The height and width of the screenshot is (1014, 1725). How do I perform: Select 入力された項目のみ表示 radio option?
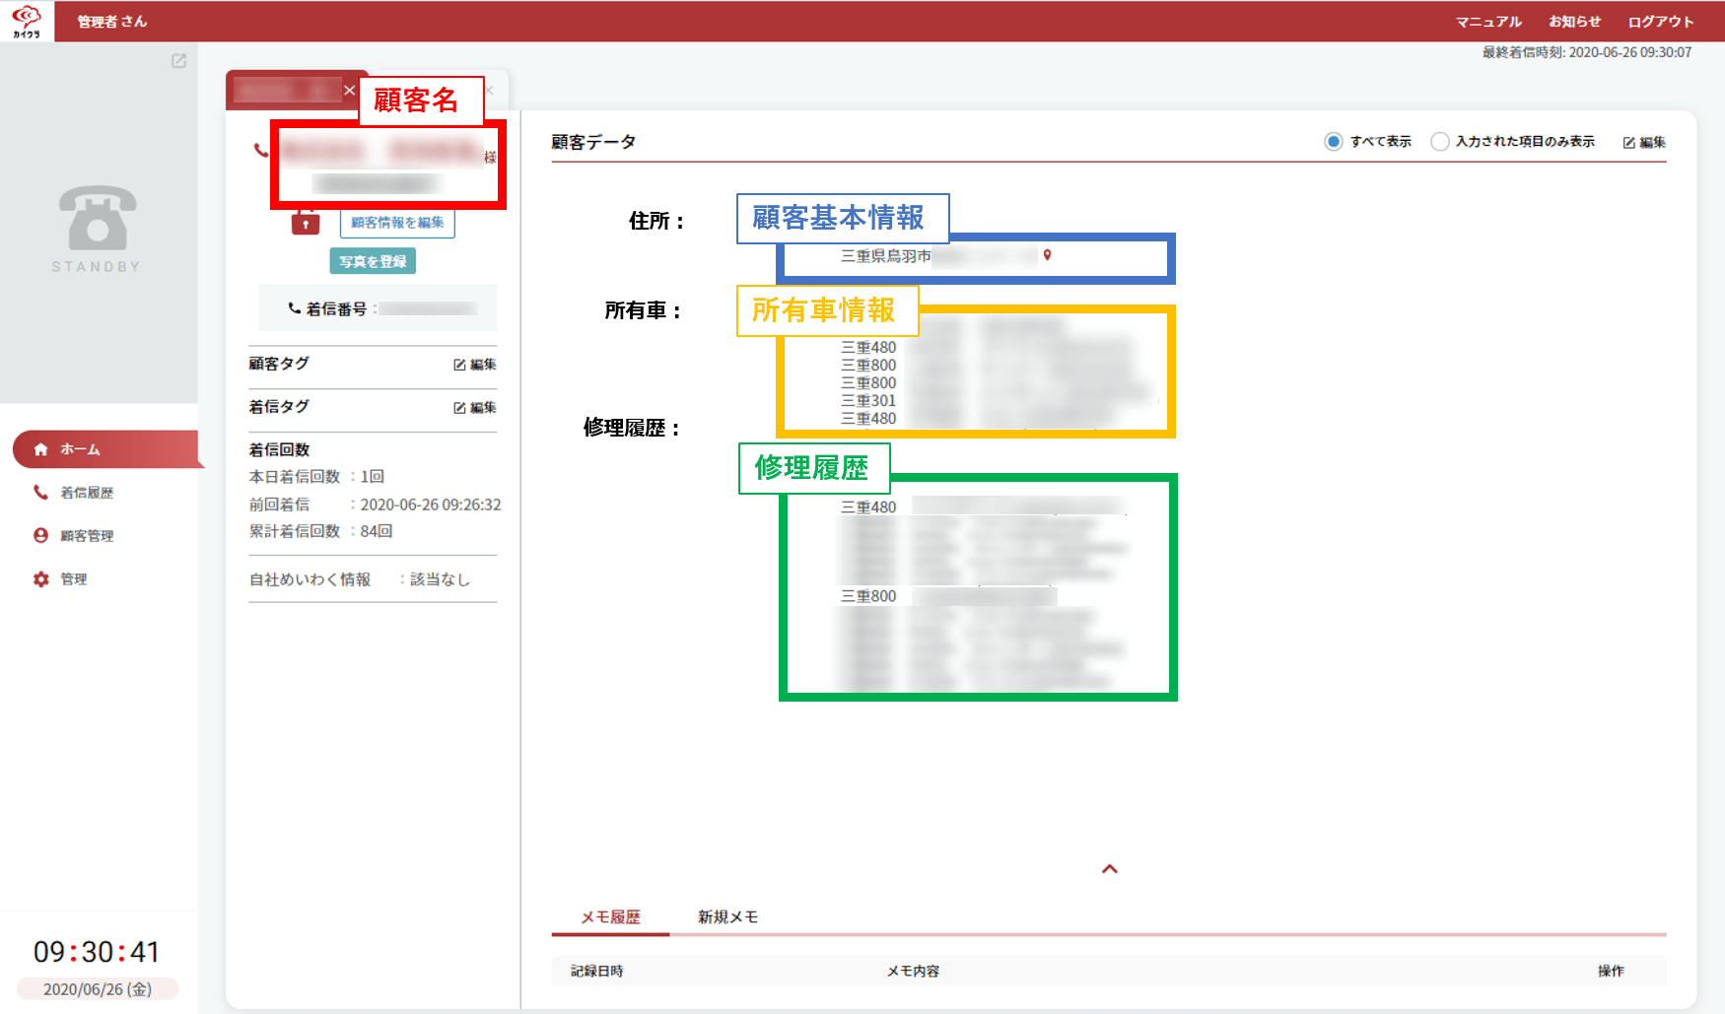click(x=1440, y=142)
